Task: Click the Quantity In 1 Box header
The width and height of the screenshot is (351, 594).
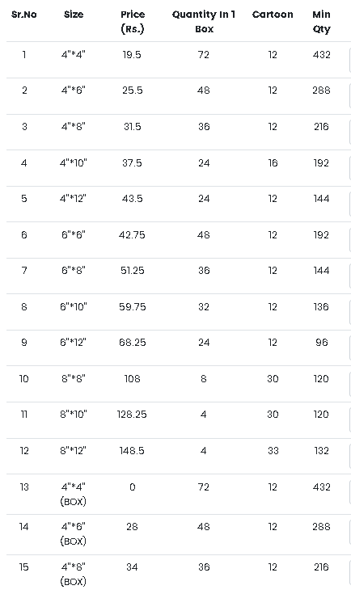Action: click(x=204, y=22)
